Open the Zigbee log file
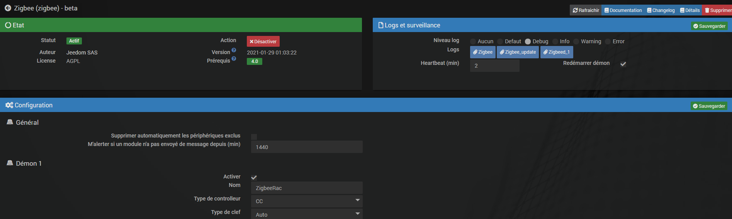The width and height of the screenshot is (732, 219). click(483, 52)
